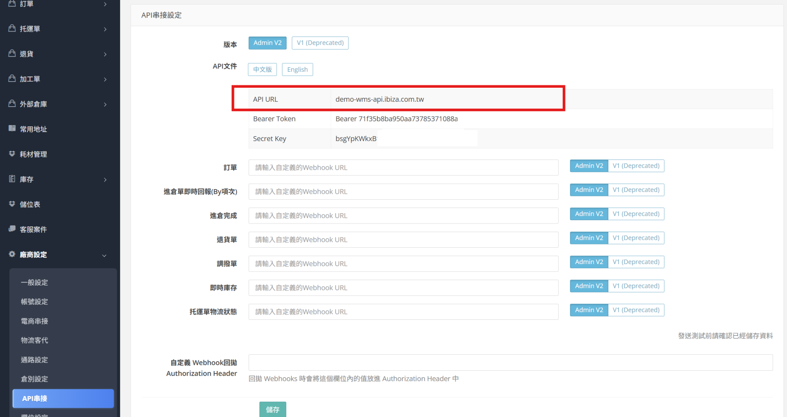Click the 外部倉庫 sidebar icon
Viewport: 787px width, 417px height.
click(x=12, y=103)
